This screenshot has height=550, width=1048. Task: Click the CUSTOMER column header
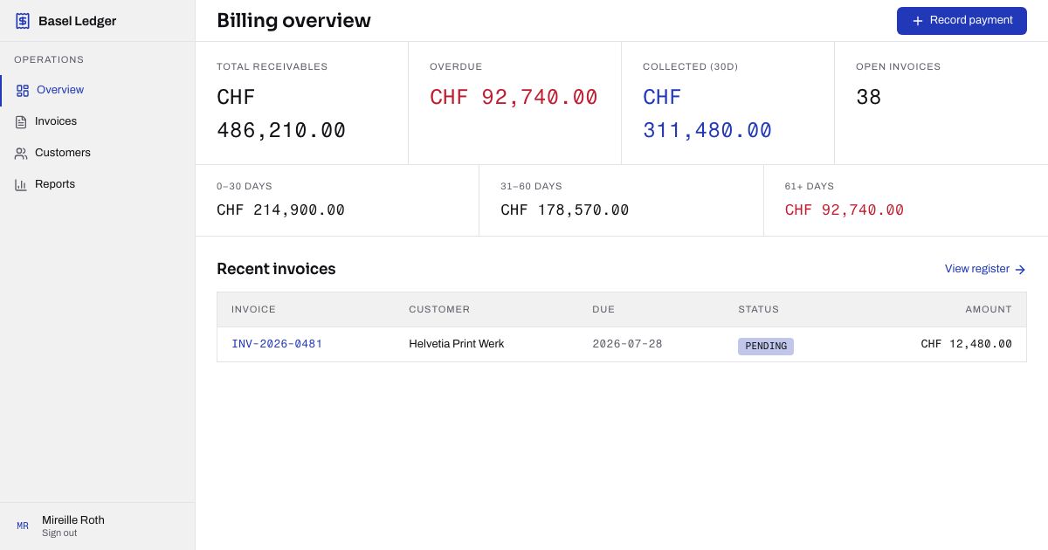pyautogui.click(x=439, y=309)
